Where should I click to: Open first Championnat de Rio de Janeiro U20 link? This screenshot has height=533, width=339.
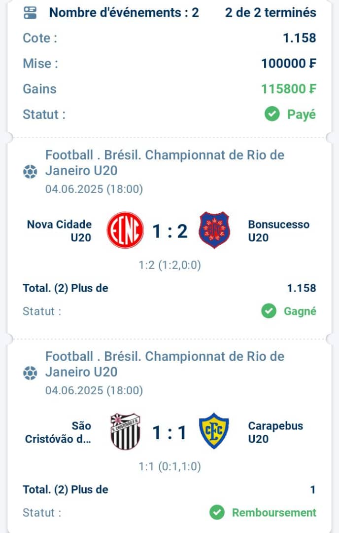pyautogui.click(x=165, y=163)
